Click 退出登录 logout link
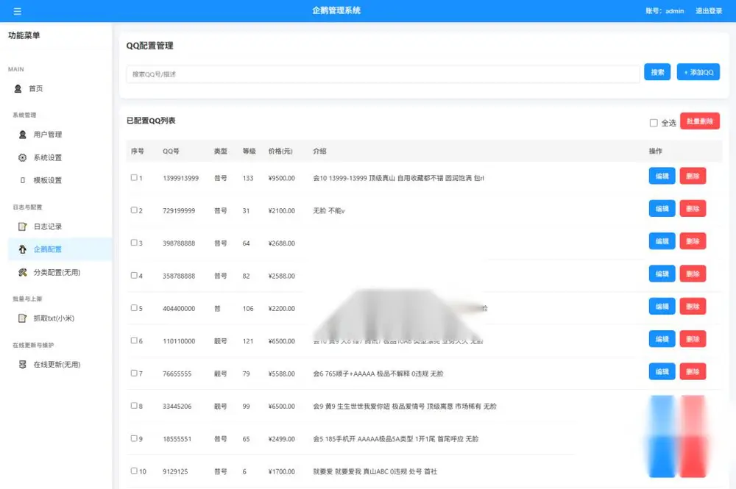736x489 pixels. pos(708,11)
